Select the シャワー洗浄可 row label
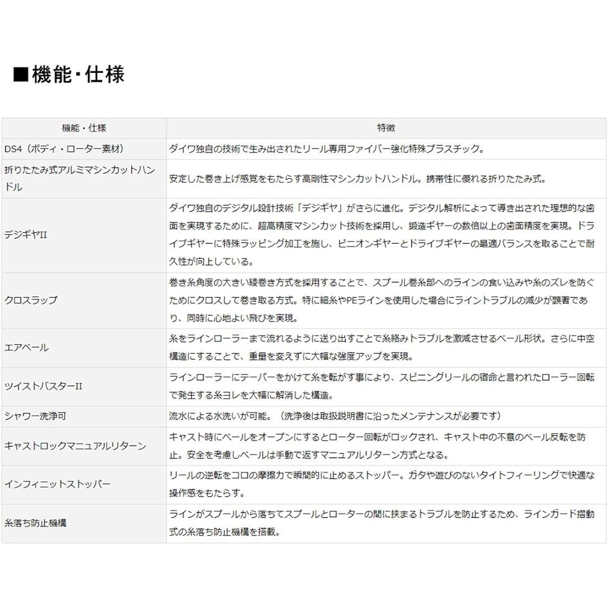Screen dimensions: 608x608 [35, 416]
